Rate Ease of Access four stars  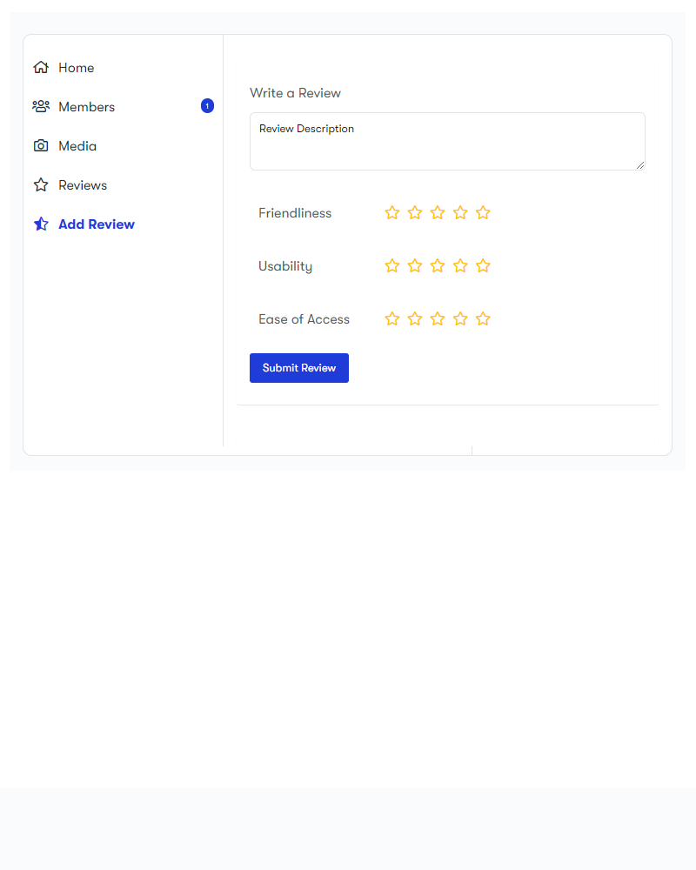[x=460, y=319]
